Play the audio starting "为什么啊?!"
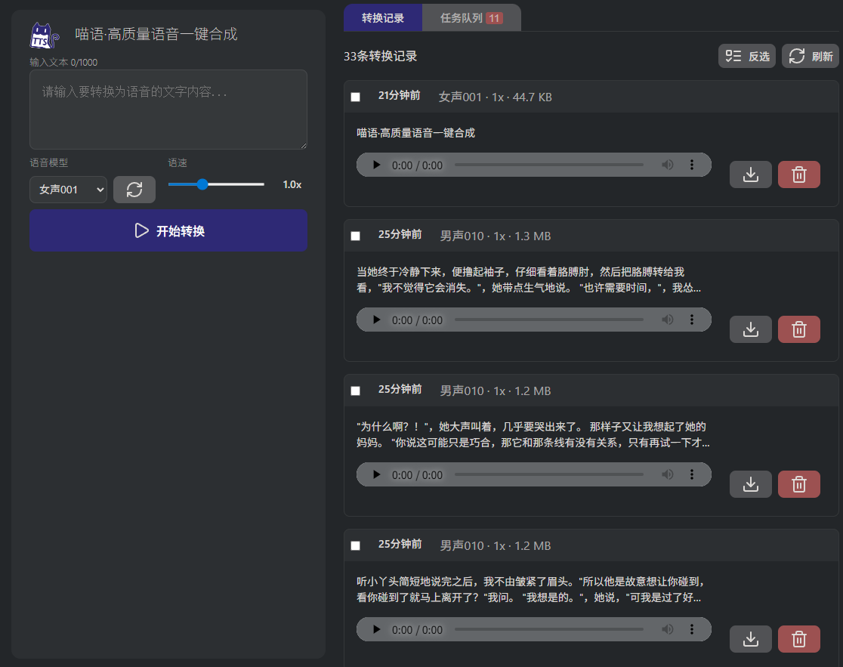The height and width of the screenshot is (667, 843). pyautogui.click(x=376, y=474)
